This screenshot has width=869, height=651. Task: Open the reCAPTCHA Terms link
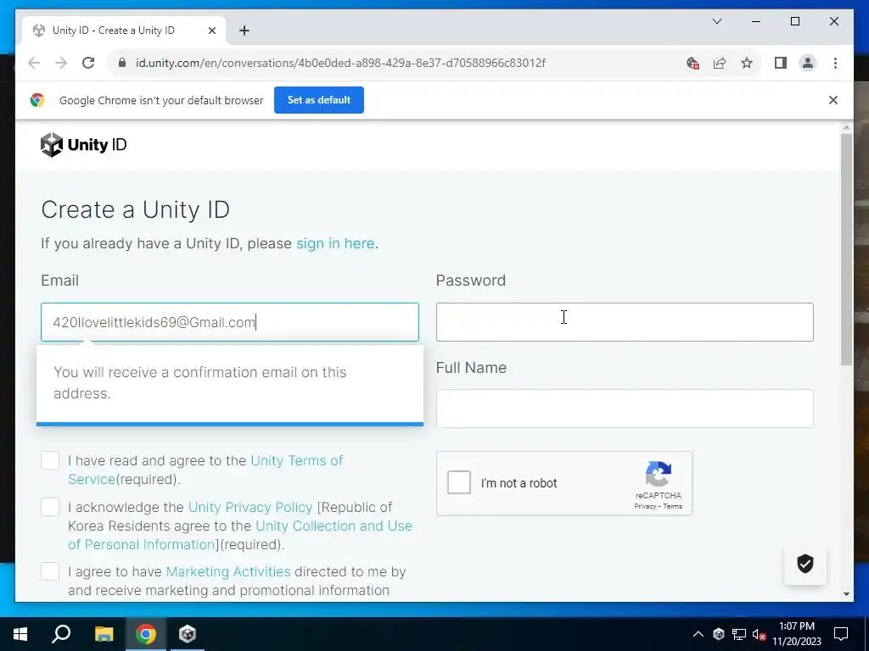(672, 507)
